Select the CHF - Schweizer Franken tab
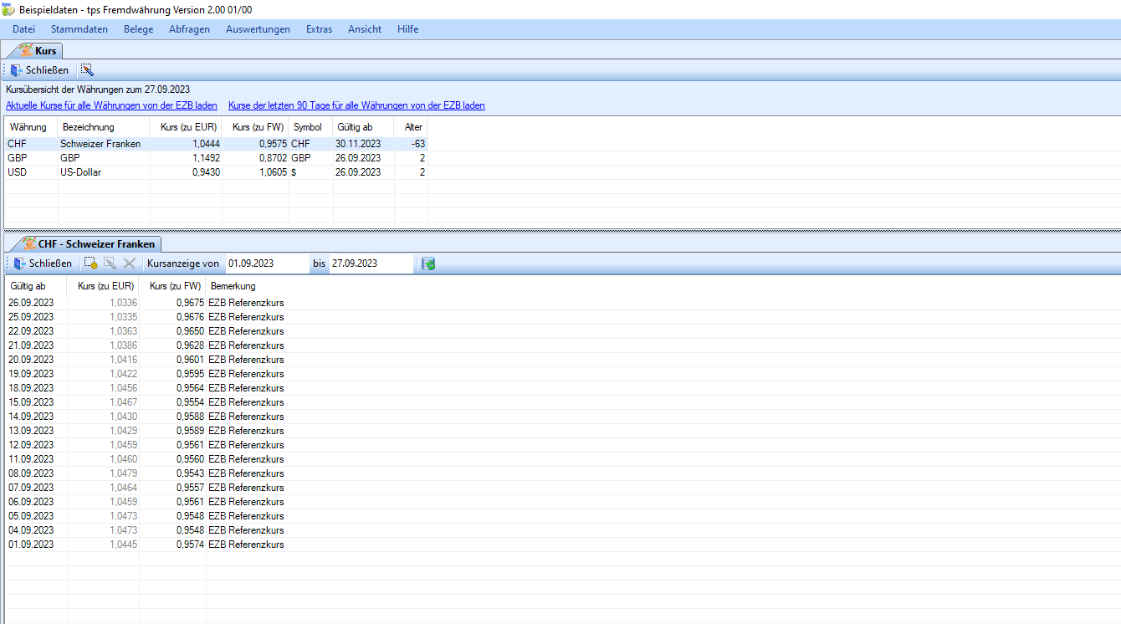1121x624 pixels. click(89, 244)
